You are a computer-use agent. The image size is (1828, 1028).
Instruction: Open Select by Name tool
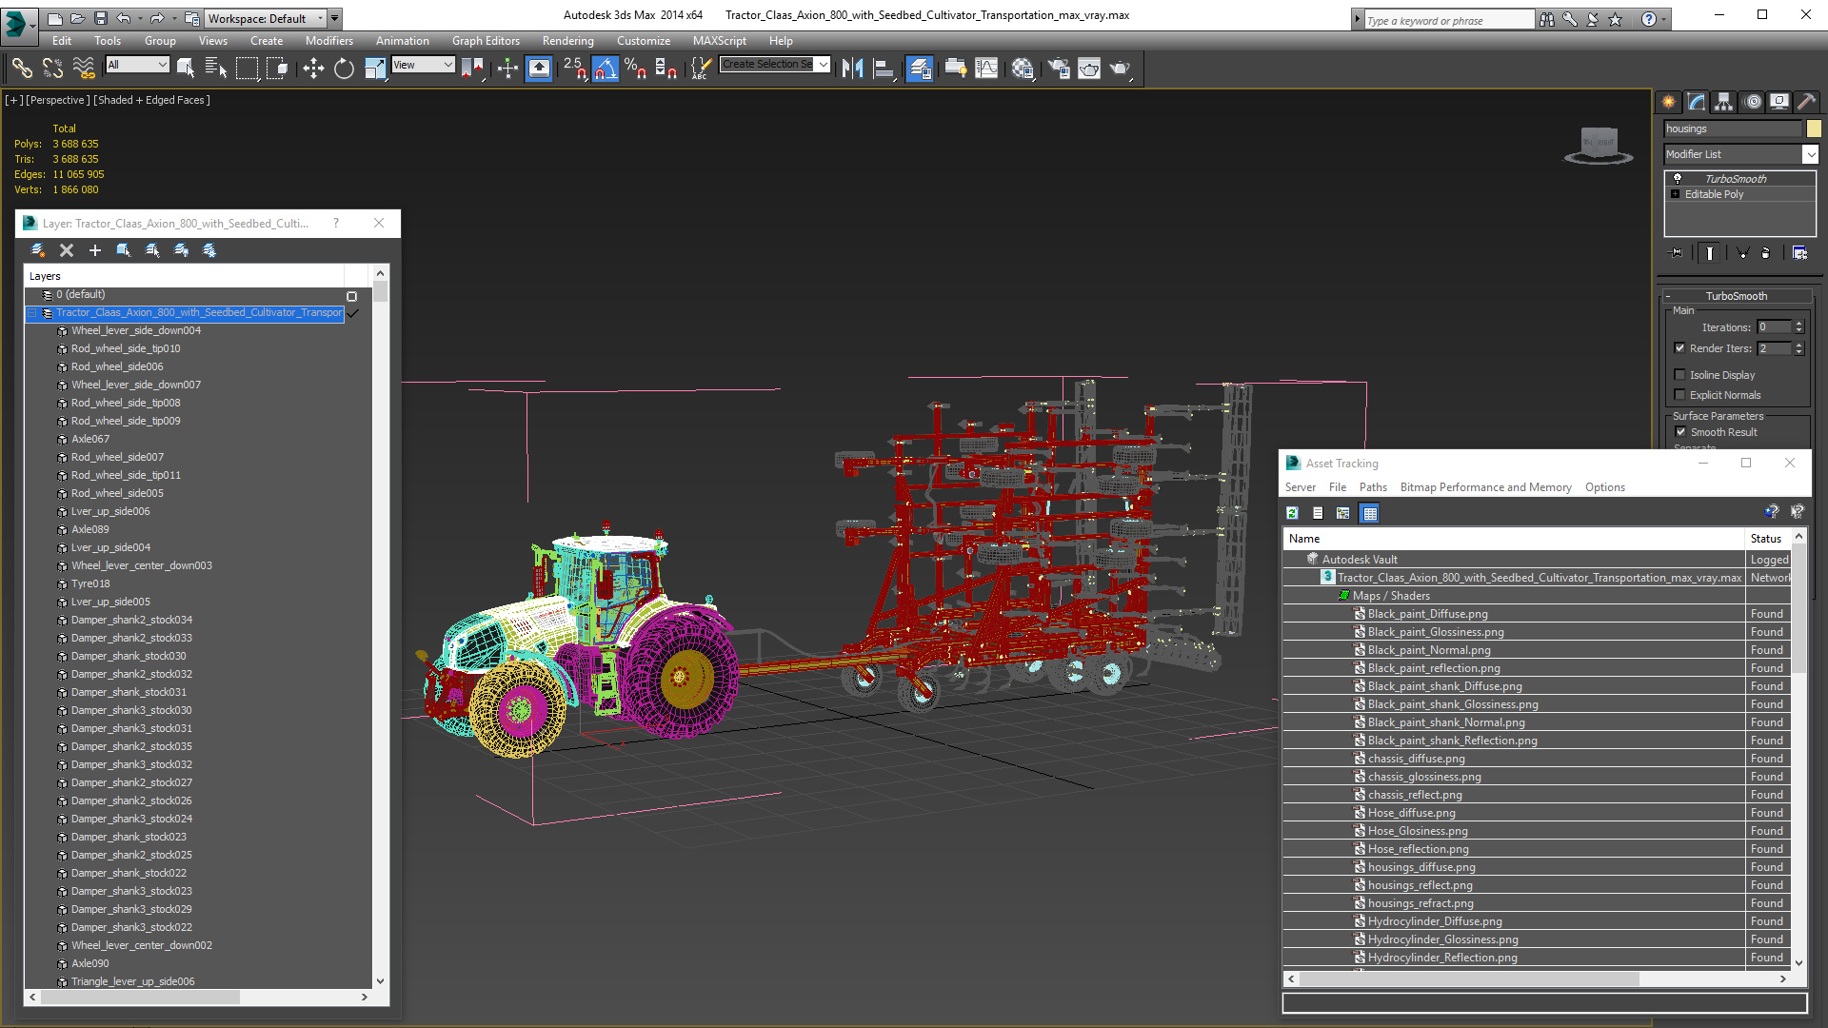[216, 68]
